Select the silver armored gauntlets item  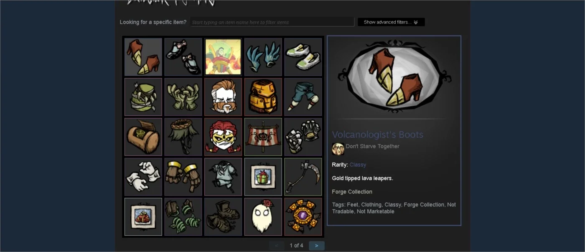pos(303,137)
